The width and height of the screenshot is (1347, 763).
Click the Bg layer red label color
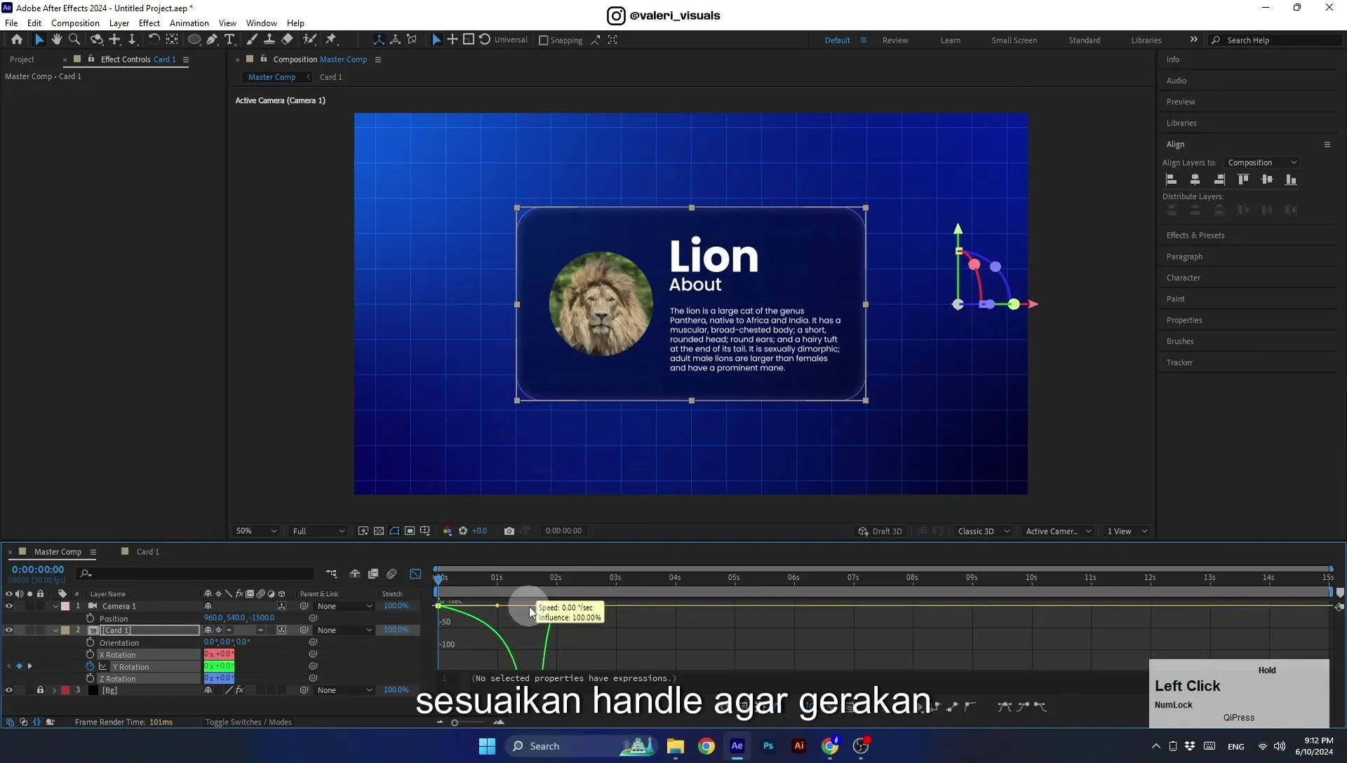(65, 691)
